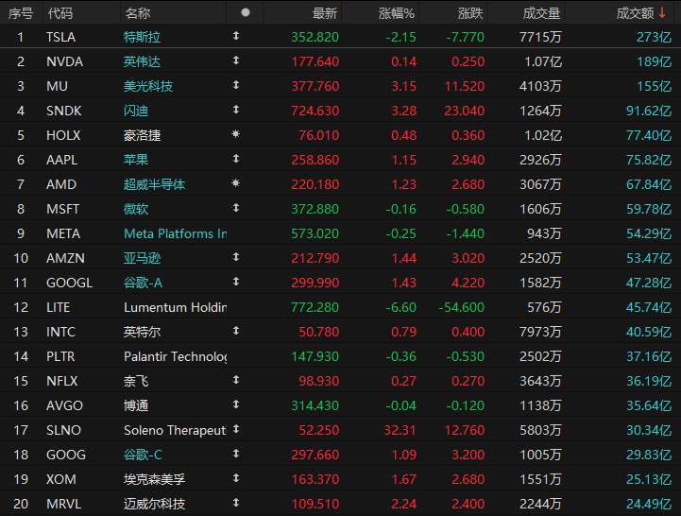Select the PLTR ticker code
Screen dimensions: 681x516
[60, 356]
